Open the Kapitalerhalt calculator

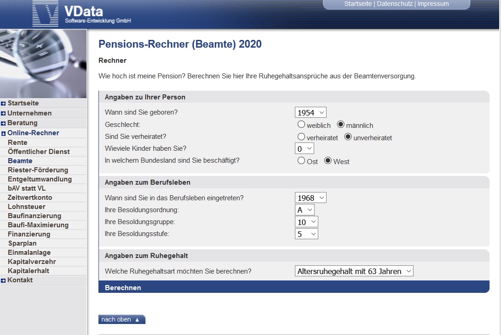point(28,271)
